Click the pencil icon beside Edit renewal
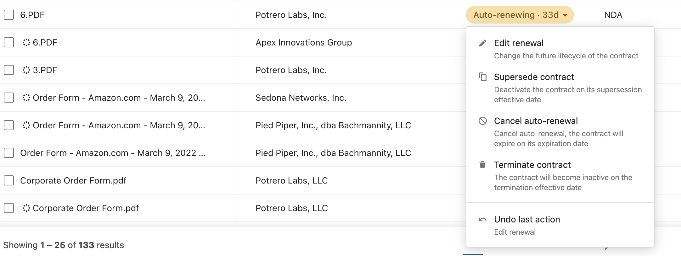681x256 pixels. pos(482,43)
